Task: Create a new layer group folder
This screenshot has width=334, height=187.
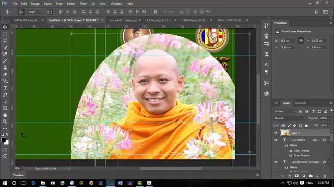Action: click(311, 176)
